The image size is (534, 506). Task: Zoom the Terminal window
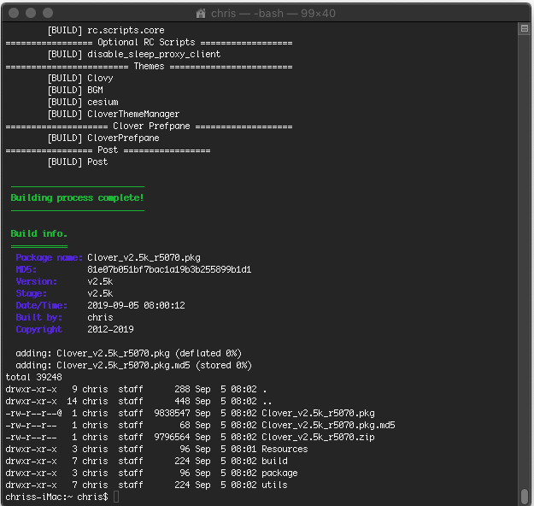48,13
